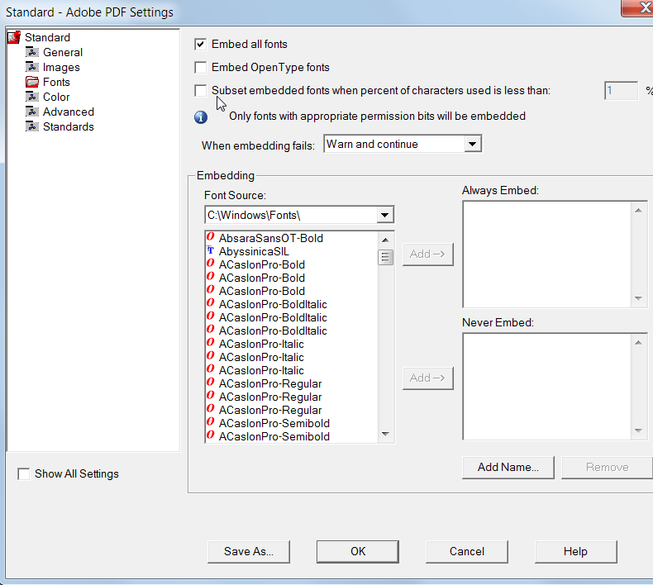Image resolution: width=653 pixels, height=585 pixels.
Task: Click Add button for Always Embed
Action: [427, 254]
